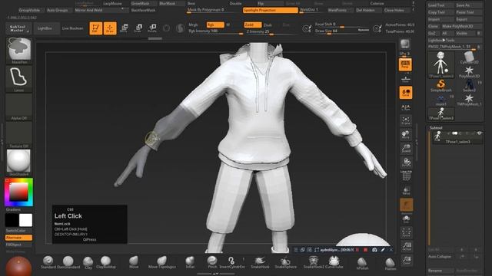This screenshot has height=276, width=492.
Task: Toggle Perspective view button
Action: pyautogui.click(x=405, y=64)
